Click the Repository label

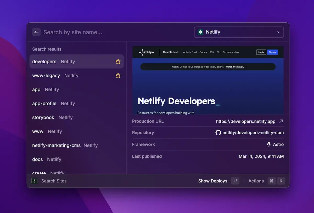(x=143, y=133)
